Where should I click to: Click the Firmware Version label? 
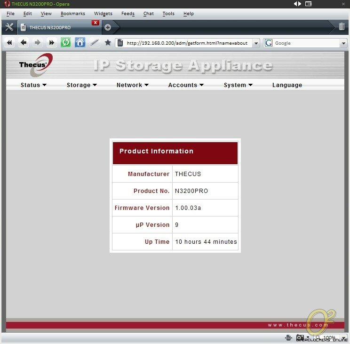(142, 208)
